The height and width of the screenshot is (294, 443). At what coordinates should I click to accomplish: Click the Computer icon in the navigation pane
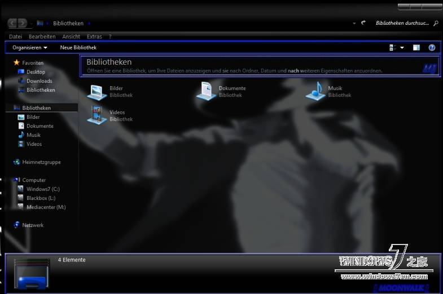[17, 180]
